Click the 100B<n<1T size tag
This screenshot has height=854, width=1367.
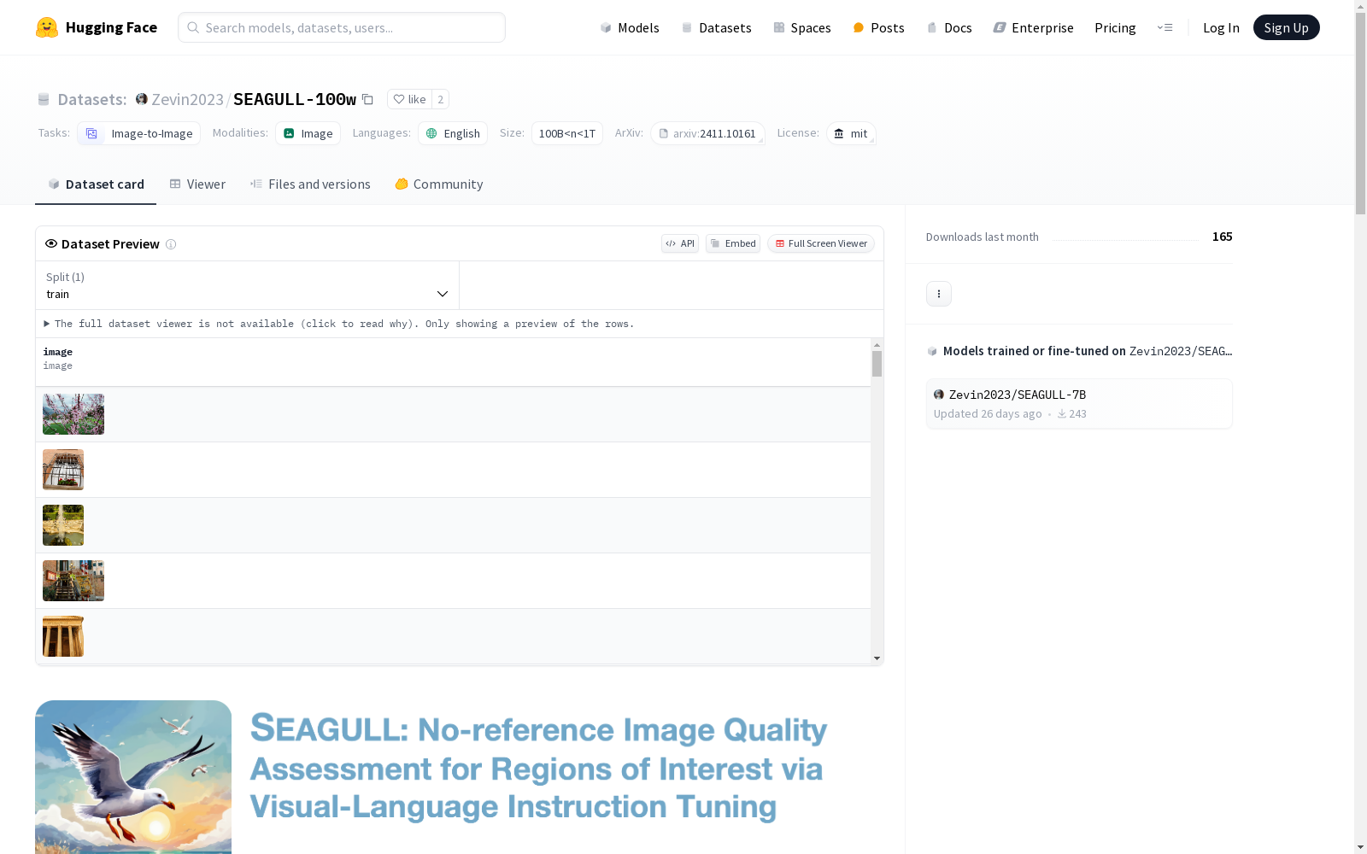[x=567, y=133]
